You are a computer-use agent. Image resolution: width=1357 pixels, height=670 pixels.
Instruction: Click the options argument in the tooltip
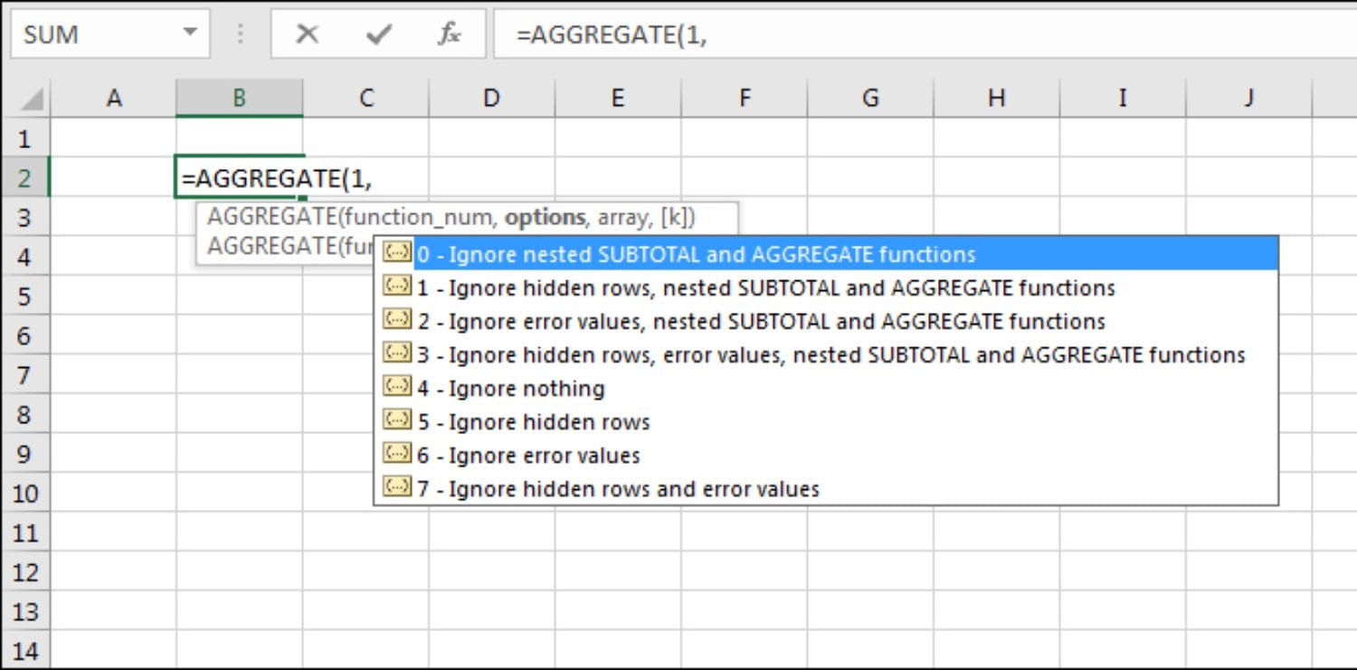[x=545, y=217]
